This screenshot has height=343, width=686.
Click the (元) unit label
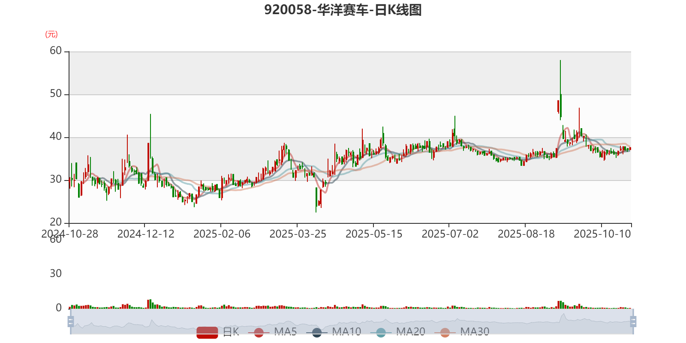click(x=51, y=34)
